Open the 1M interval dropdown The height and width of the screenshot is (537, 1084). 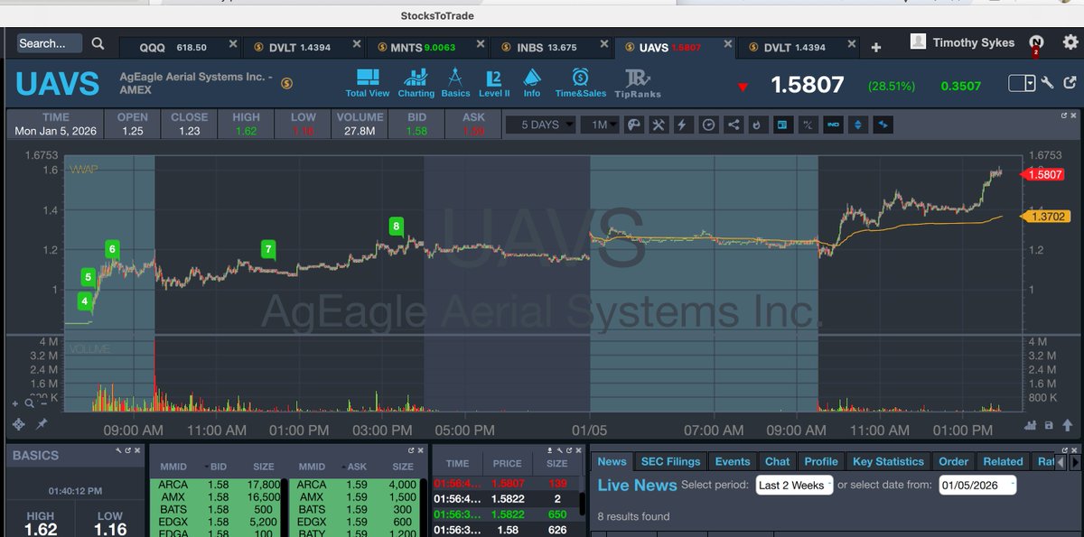(599, 125)
